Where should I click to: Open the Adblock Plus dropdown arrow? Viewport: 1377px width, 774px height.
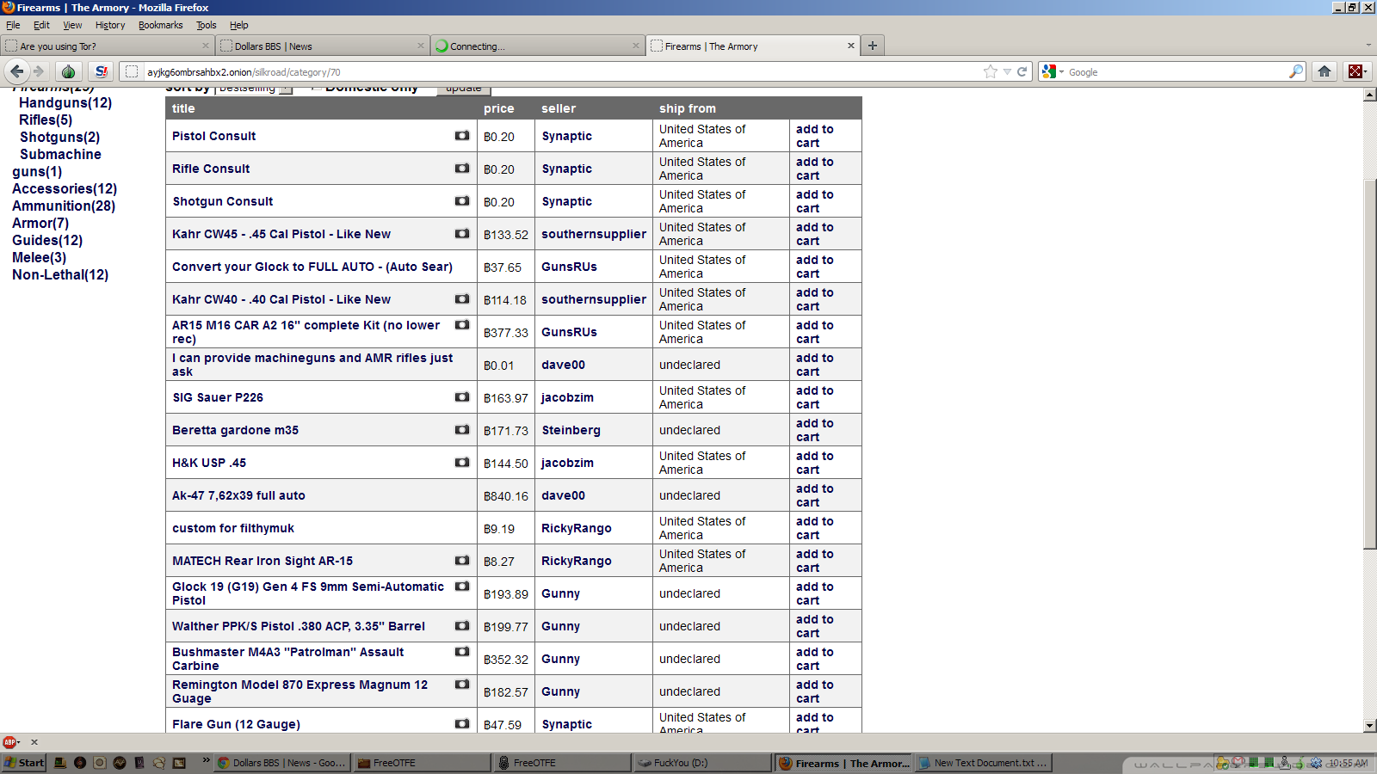(x=18, y=742)
